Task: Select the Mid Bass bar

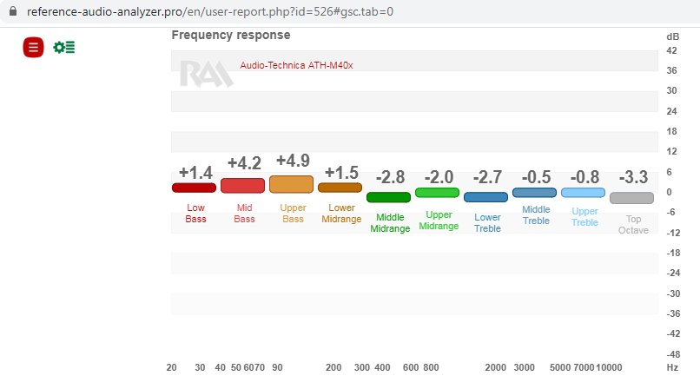Action: pyautogui.click(x=243, y=186)
